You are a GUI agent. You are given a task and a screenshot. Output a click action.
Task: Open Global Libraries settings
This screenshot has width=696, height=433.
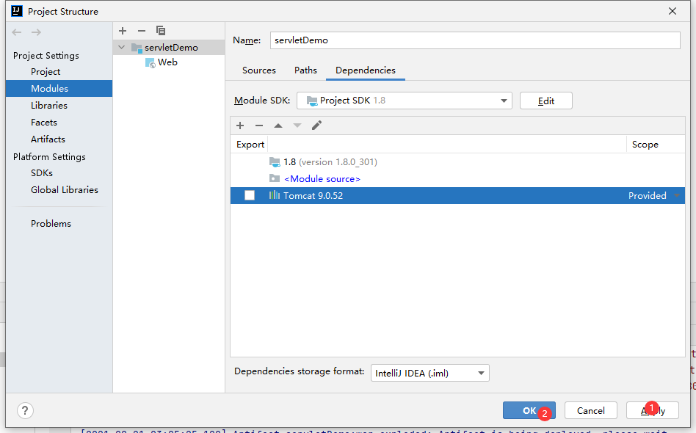click(65, 189)
